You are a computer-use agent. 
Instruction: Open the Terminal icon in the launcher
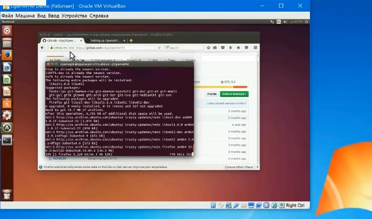coord(7,140)
